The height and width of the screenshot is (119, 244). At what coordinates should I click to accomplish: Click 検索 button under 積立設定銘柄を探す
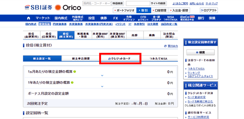click(x=201, y=52)
